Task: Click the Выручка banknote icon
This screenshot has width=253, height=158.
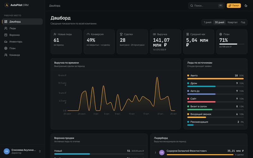Action: 154,34
